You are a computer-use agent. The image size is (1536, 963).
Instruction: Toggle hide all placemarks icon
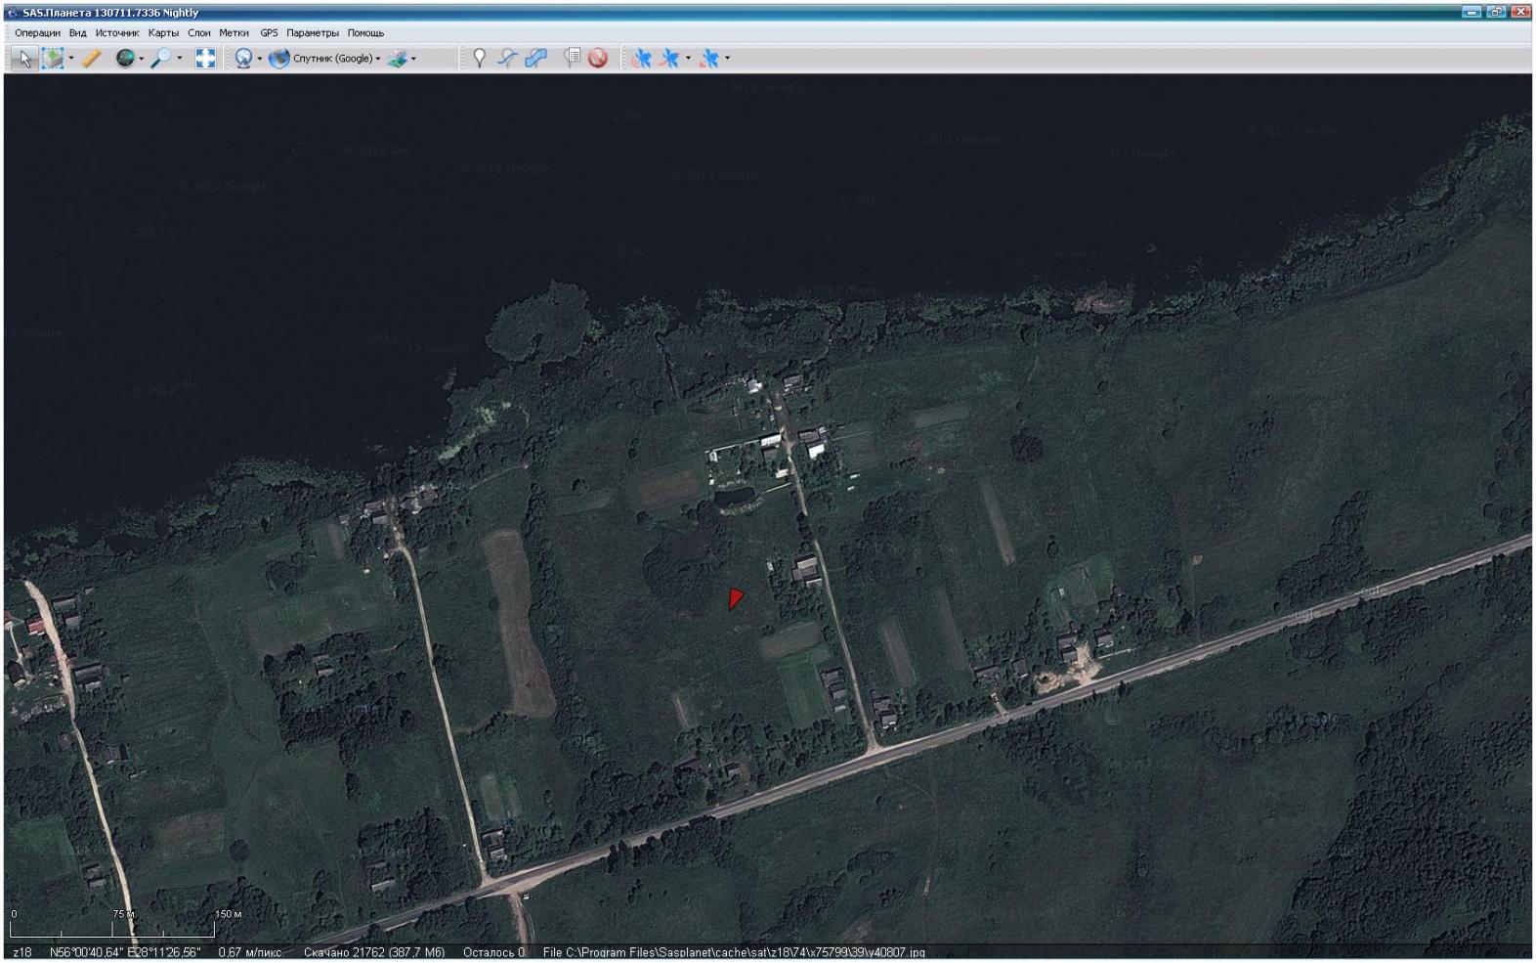pos(598,59)
